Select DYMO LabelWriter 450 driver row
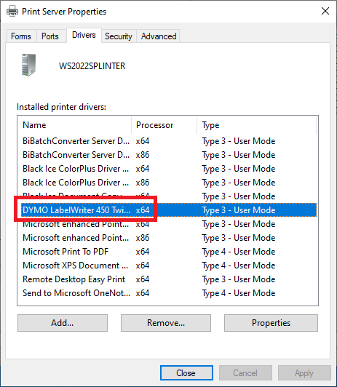This screenshot has width=337, height=387. [x=167, y=210]
